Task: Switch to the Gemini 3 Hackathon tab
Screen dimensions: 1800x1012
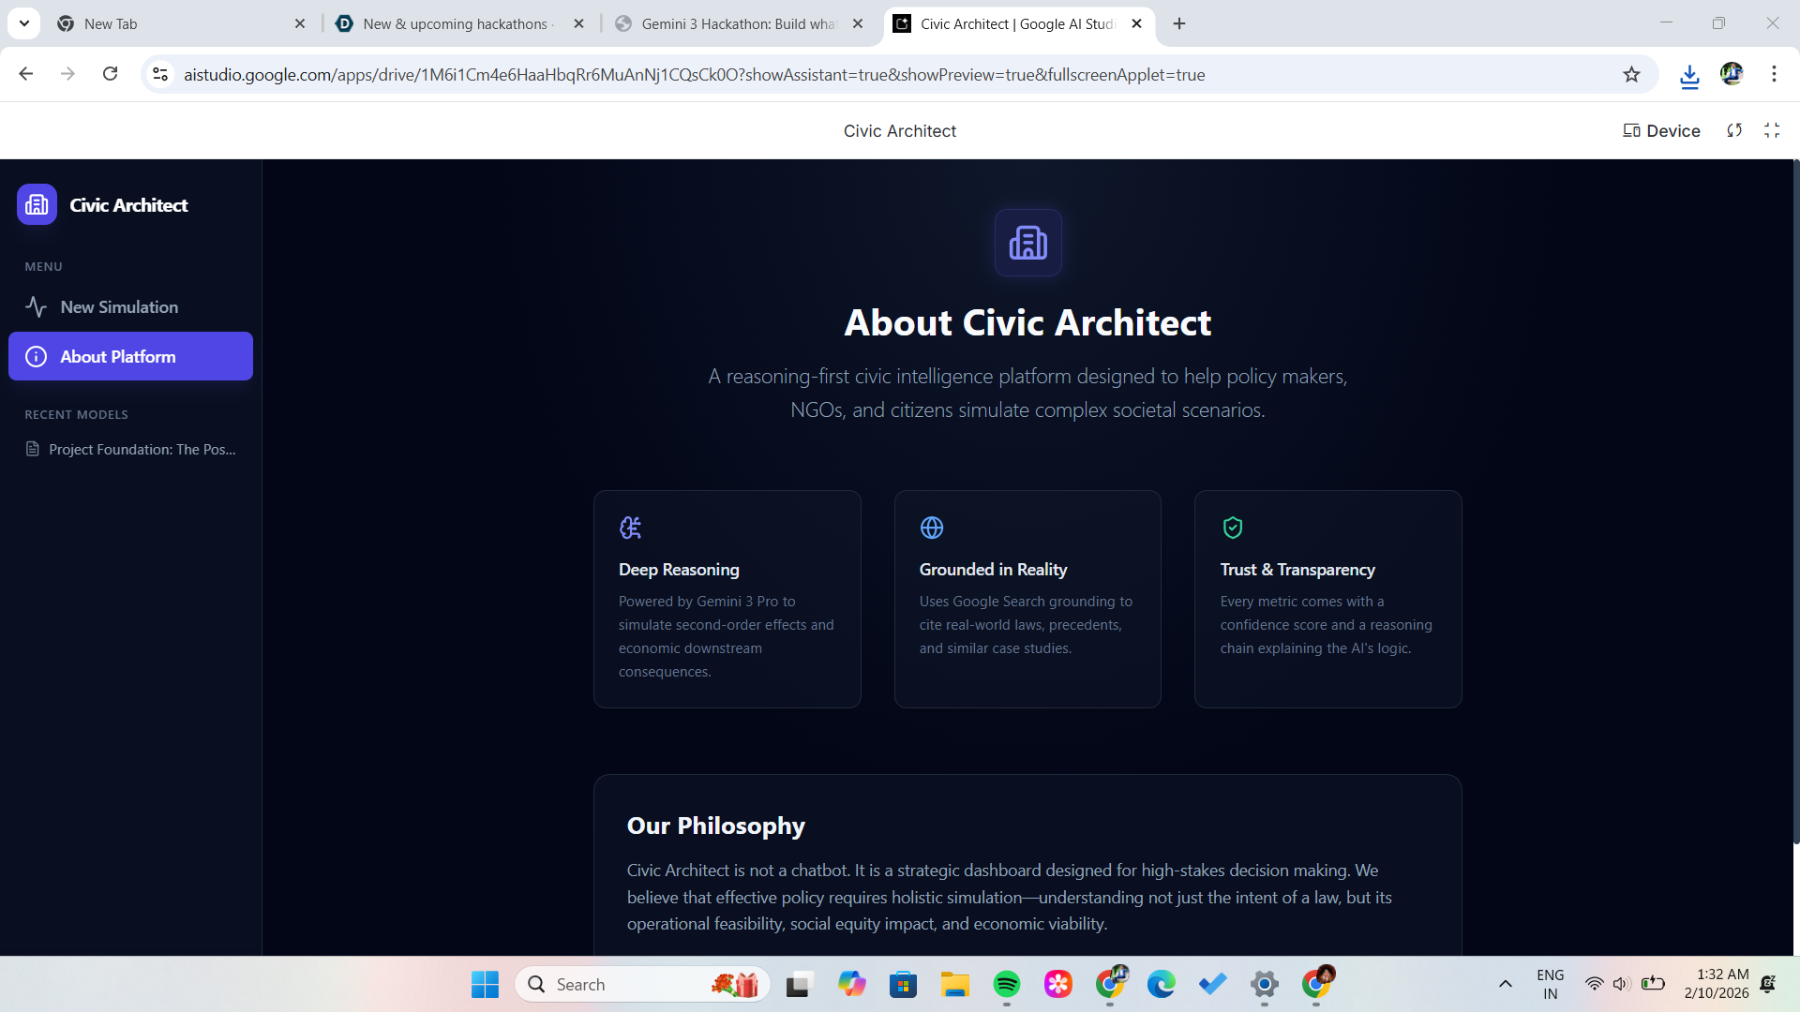Action: (738, 23)
